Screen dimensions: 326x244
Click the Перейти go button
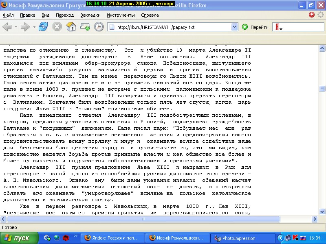click(255, 27)
